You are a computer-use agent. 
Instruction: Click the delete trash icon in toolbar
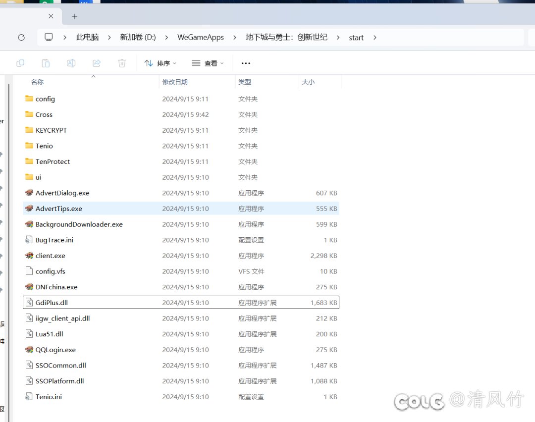pyautogui.click(x=122, y=63)
